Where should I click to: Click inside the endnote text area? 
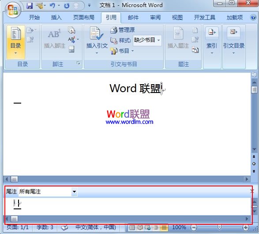[x=127, y=206]
